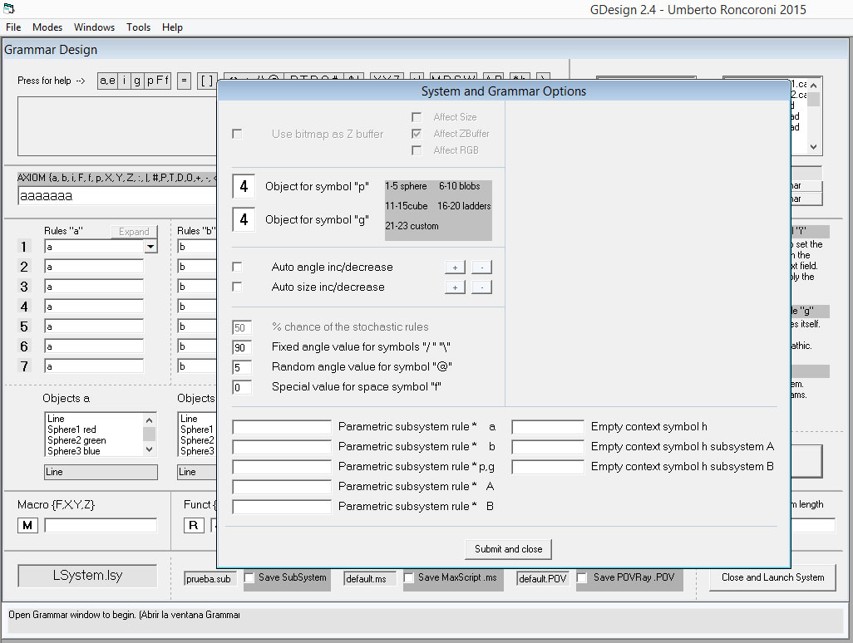Open the Help menu
Image resolution: width=853 pixels, height=643 pixels.
pos(172,27)
